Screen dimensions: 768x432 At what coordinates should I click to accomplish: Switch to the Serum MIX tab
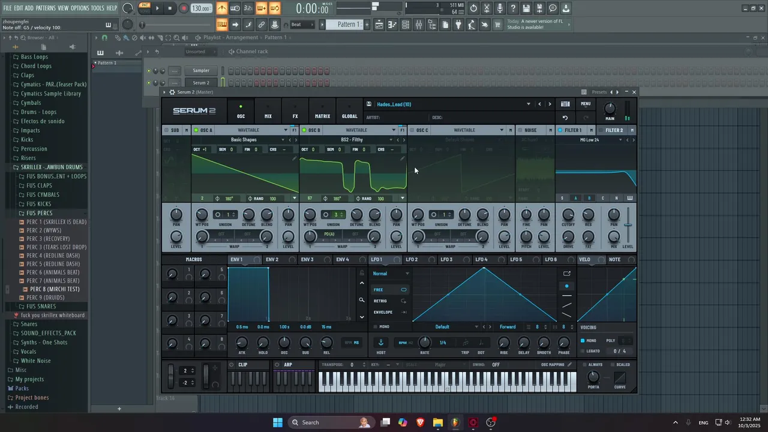tap(268, 112)
